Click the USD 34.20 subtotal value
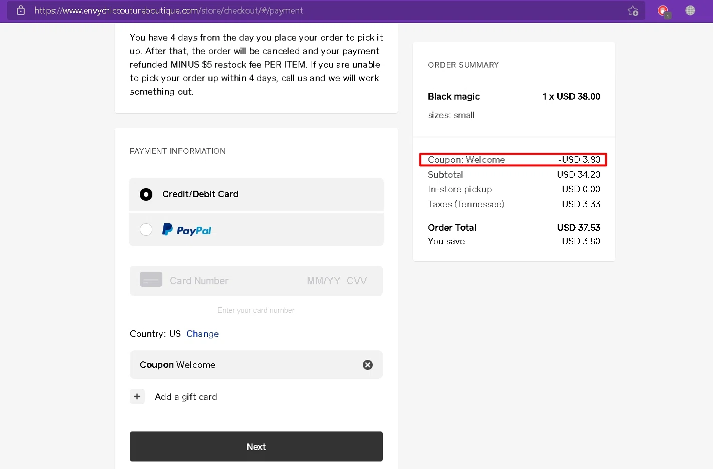This screenshot has width=713, height=469. click(x=579, y=175)
